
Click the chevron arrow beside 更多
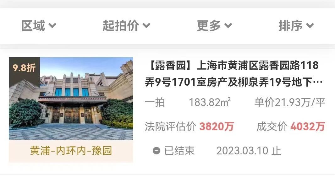[228, 26]
